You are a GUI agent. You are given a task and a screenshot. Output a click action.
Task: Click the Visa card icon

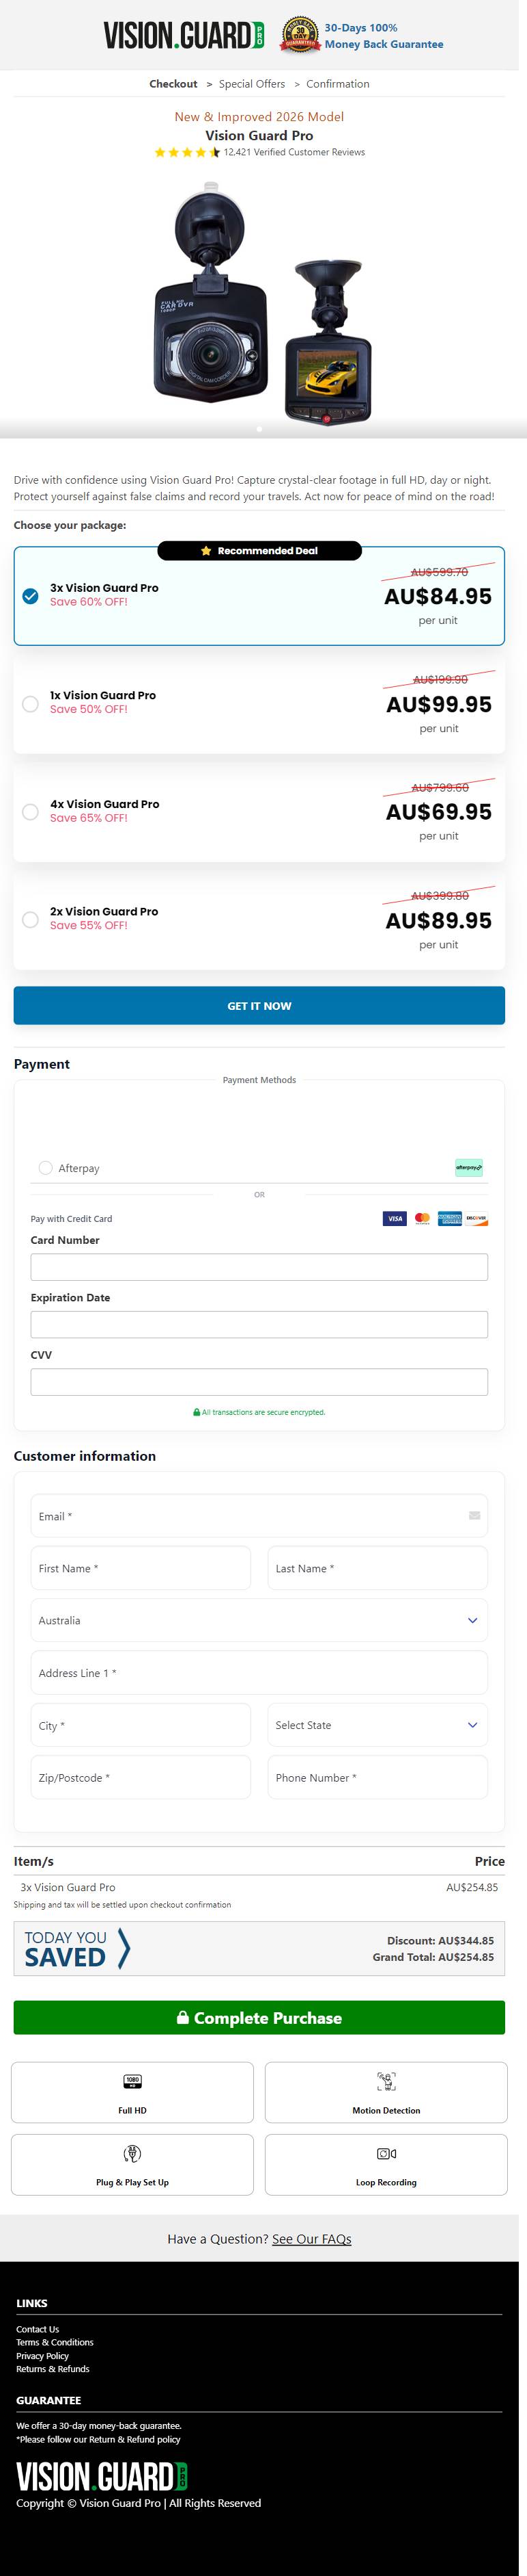pos(395,1218)
